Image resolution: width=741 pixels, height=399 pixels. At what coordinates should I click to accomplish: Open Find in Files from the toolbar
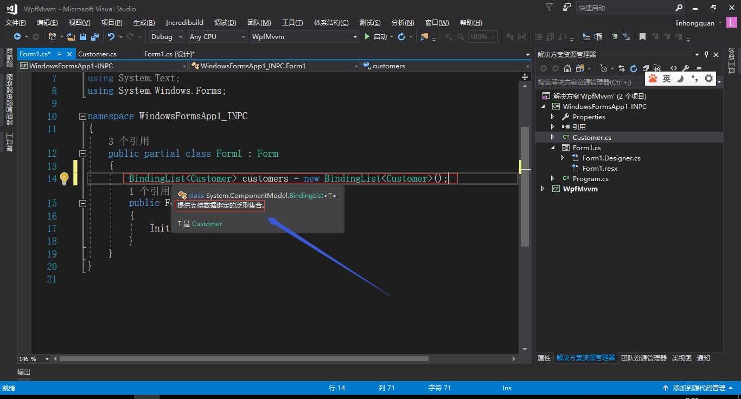click(x=424, y=37)
